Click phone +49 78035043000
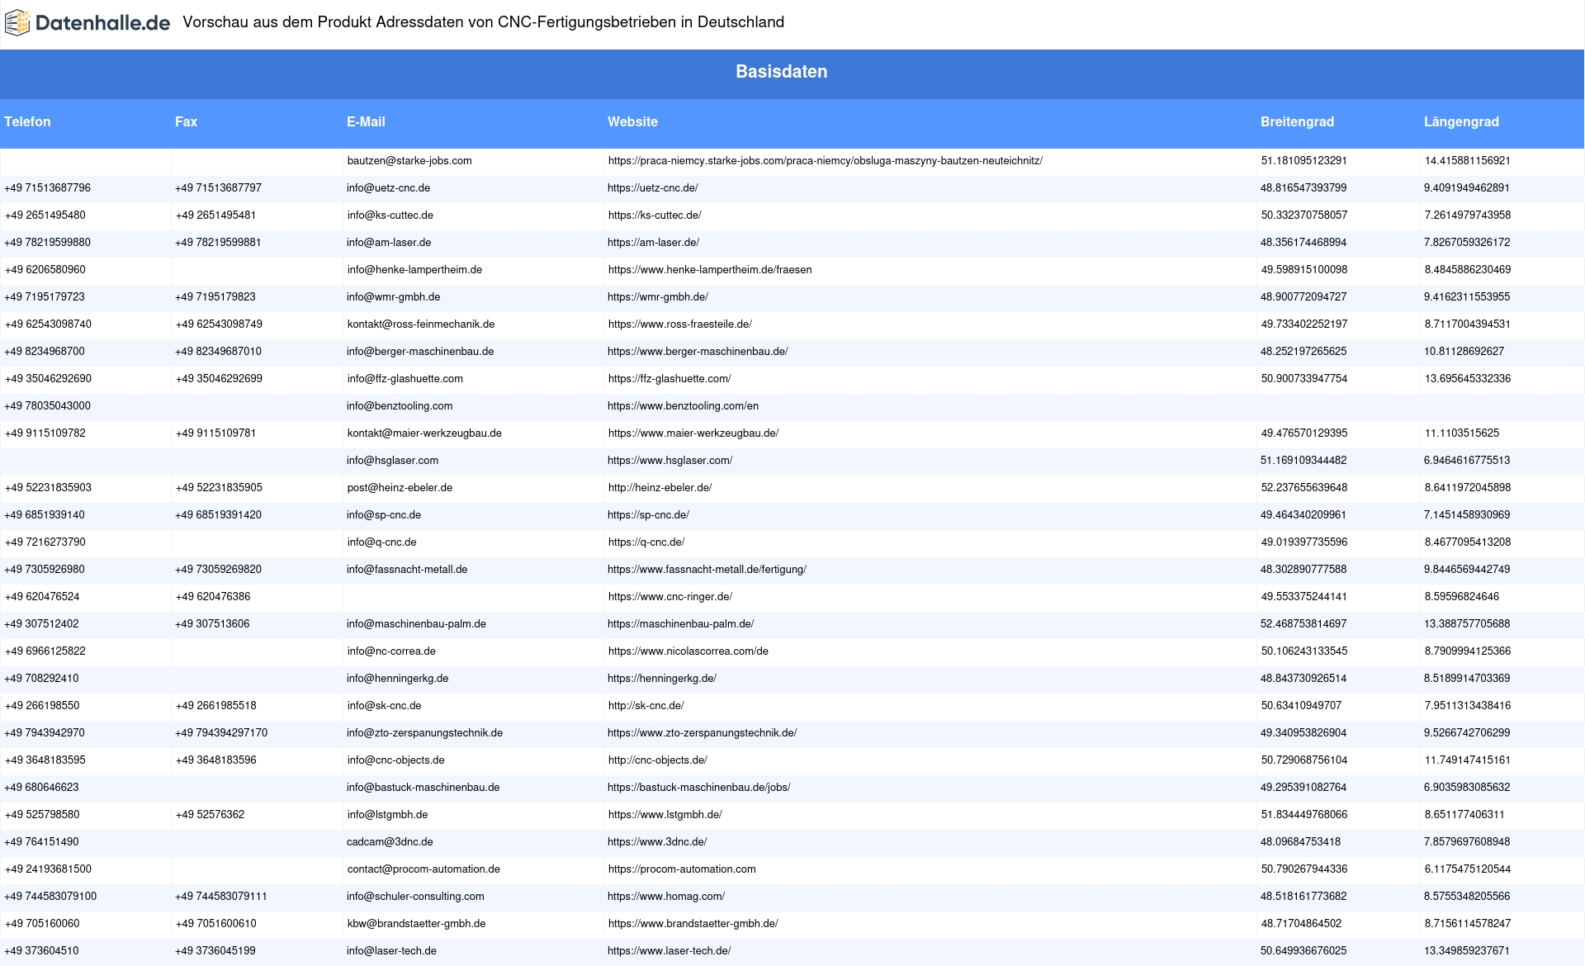 48,406
